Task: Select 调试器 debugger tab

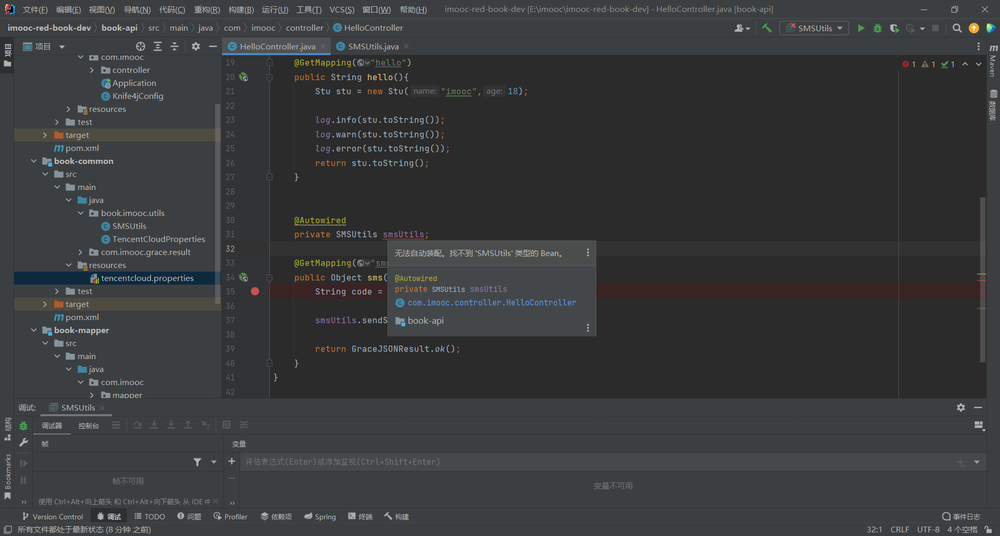Action: point(52,426)
